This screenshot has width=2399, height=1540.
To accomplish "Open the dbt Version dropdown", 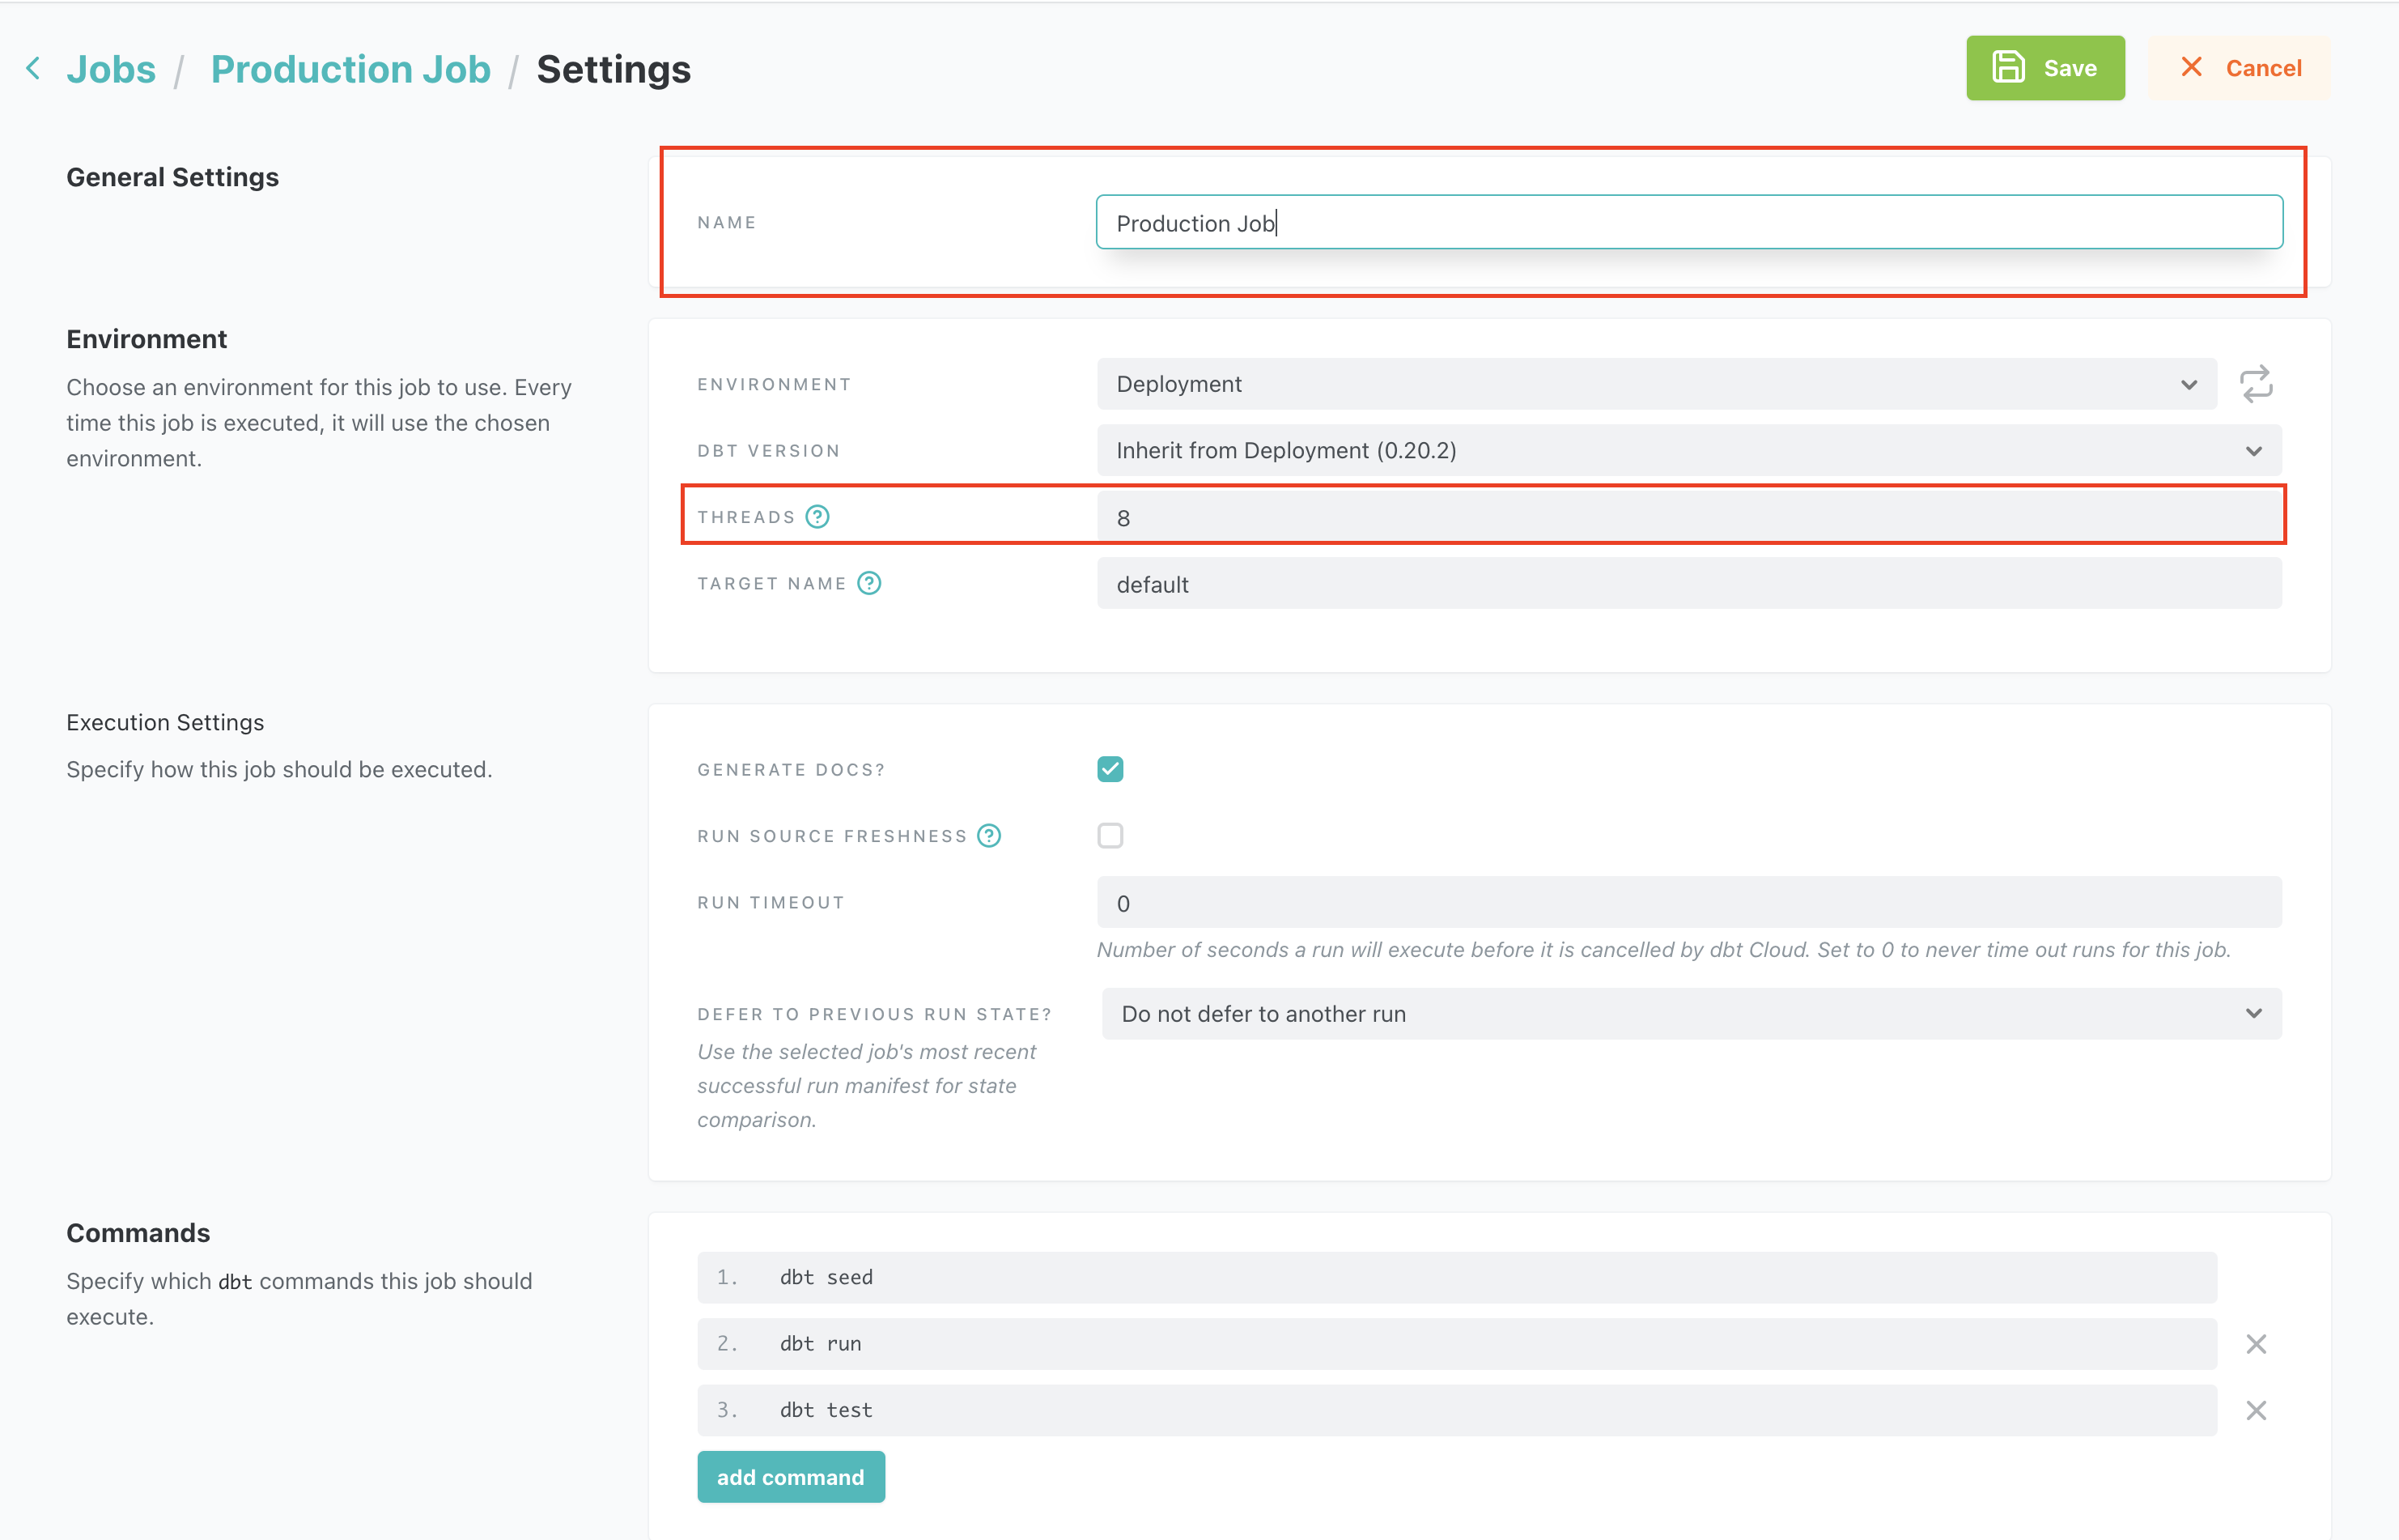I will point(1688,450).
